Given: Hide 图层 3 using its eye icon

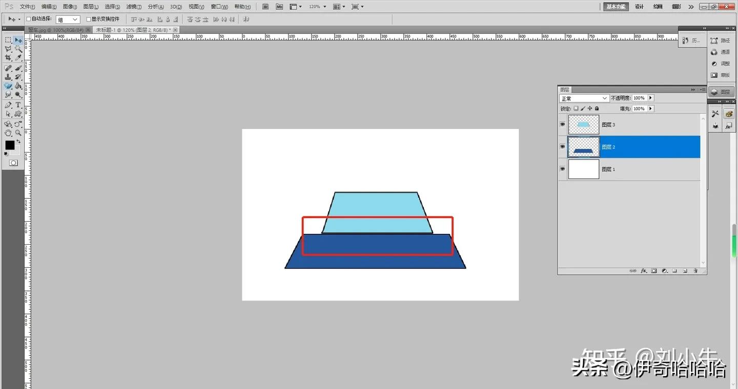Looking at the screenshot, I should click(x=563, y=124).
